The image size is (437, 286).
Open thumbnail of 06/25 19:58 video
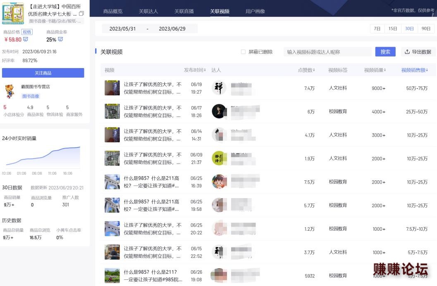pos(112,206)
